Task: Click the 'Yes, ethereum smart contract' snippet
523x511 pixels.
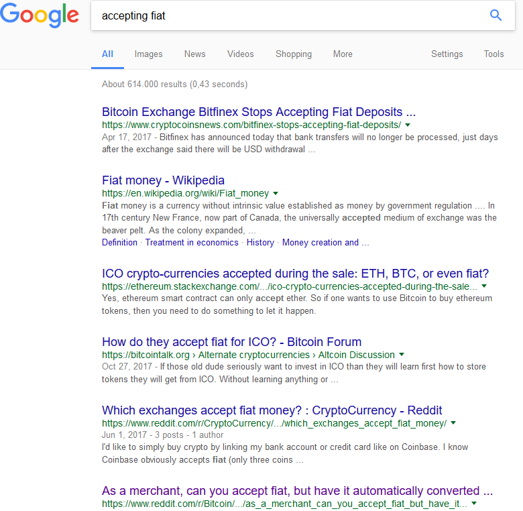Action: pos(297,304)
